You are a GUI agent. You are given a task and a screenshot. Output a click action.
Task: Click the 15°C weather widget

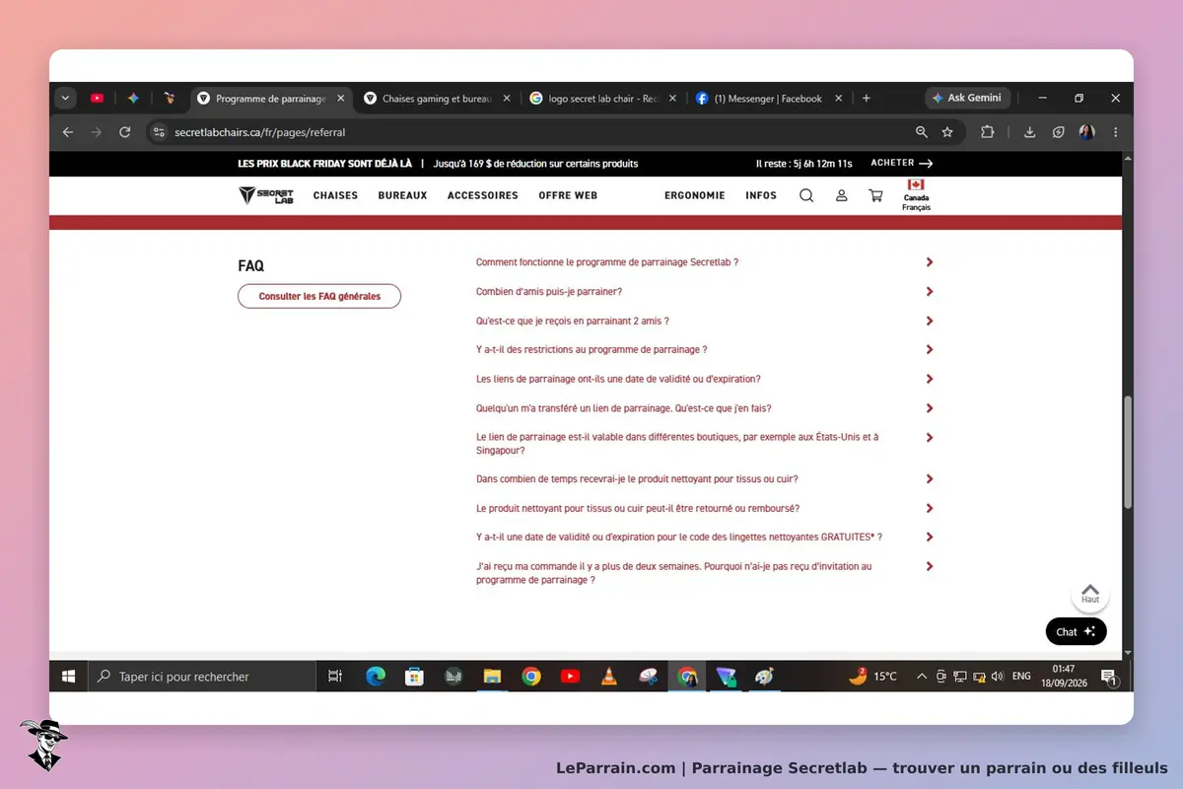pyautogui.click(x=873, y=677)
